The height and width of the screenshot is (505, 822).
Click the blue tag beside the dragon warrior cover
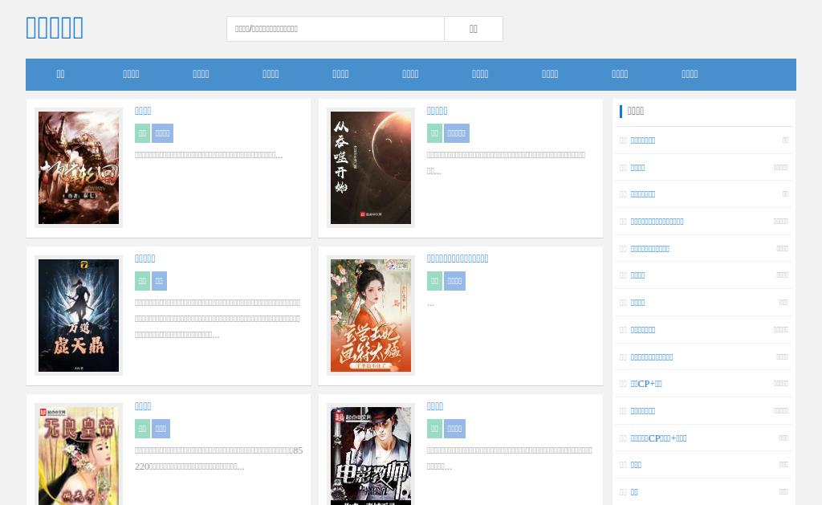coord(162,133)
